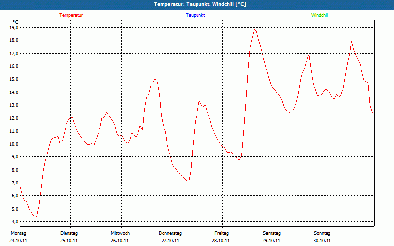Click the 4,0 y-axis value

point(15,222)
